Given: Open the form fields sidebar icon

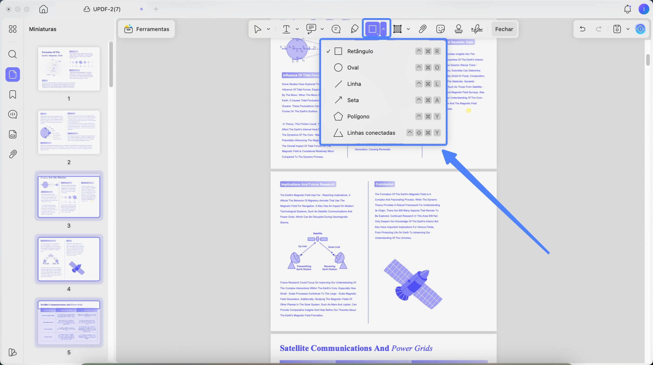Looking at the screenshot, I should (12, 134).
